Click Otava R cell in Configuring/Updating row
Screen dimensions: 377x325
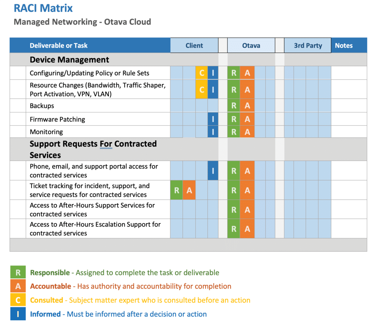pos(233,73)
